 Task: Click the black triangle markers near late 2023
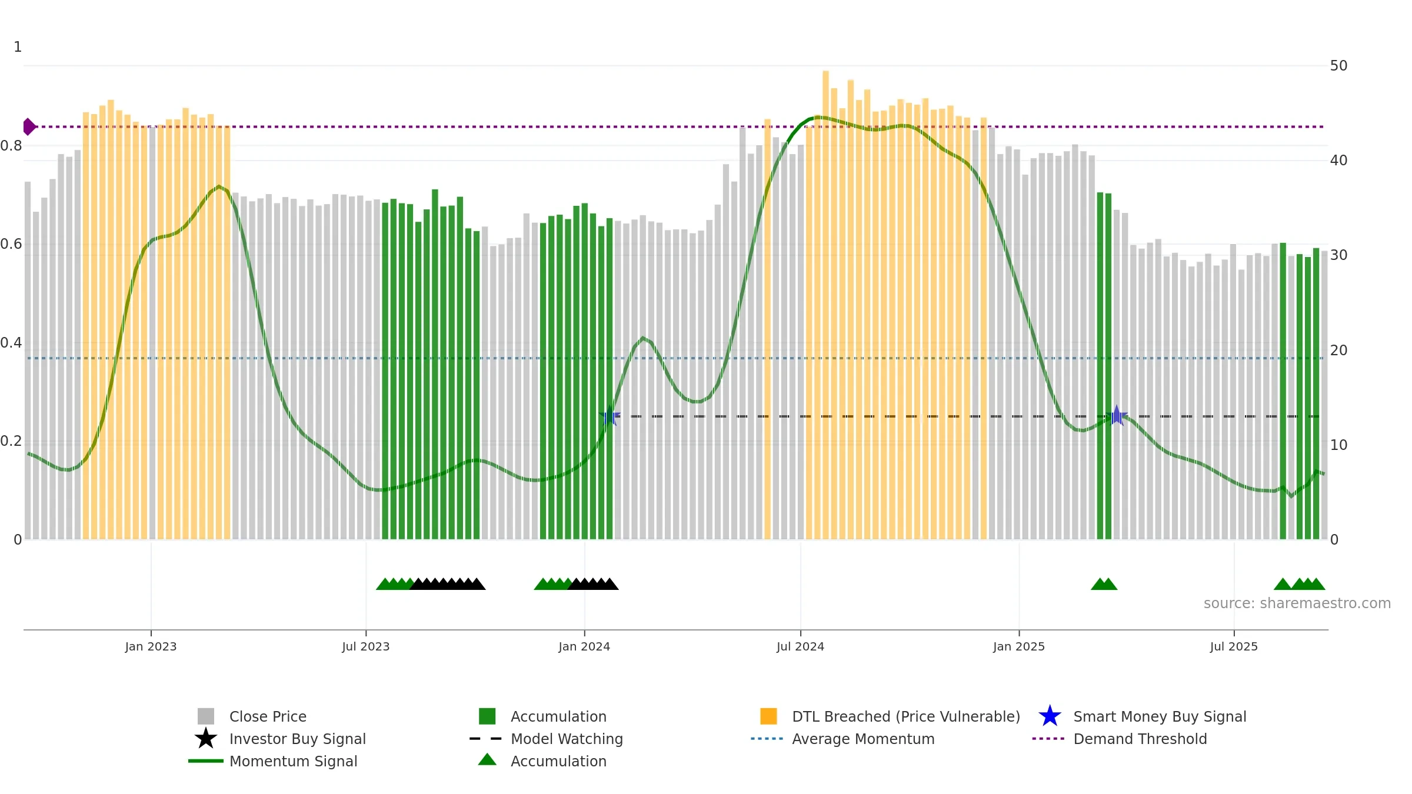(x=447, y=583)
